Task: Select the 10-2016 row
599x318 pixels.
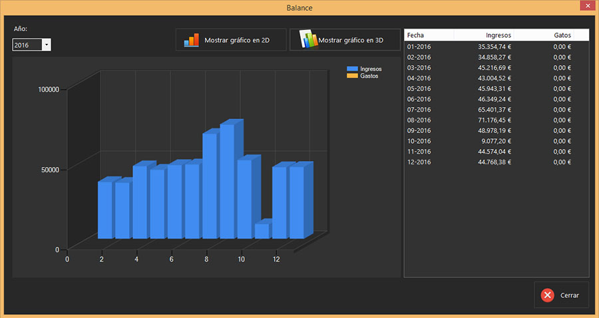Action: click(x=497, y=141)
